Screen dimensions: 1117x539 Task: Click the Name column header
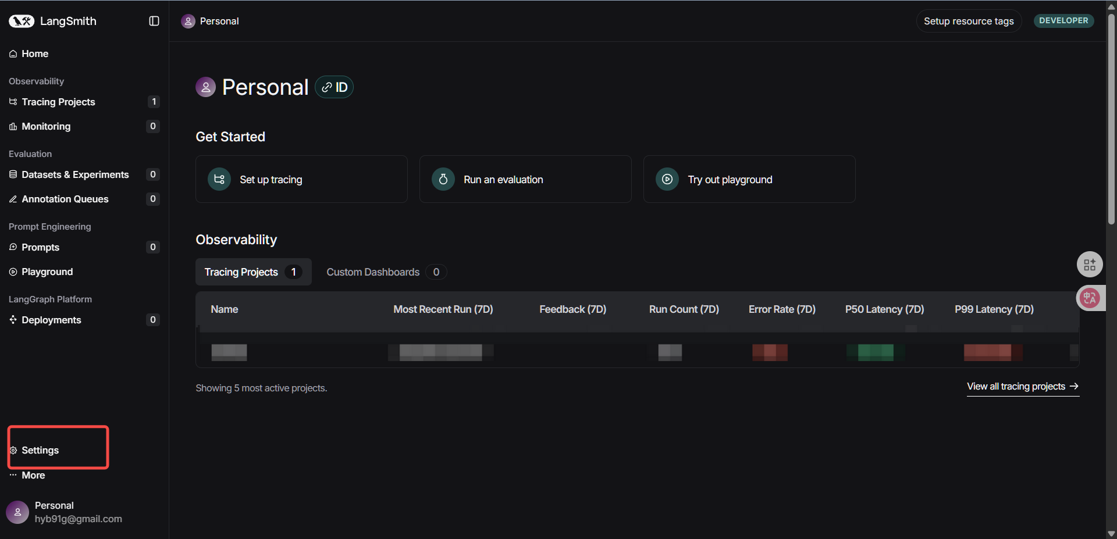pos(225,309)
